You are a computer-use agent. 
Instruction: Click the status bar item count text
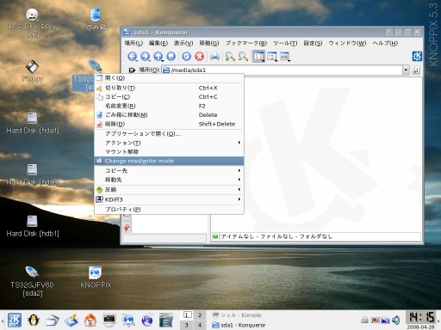[276, 236]
